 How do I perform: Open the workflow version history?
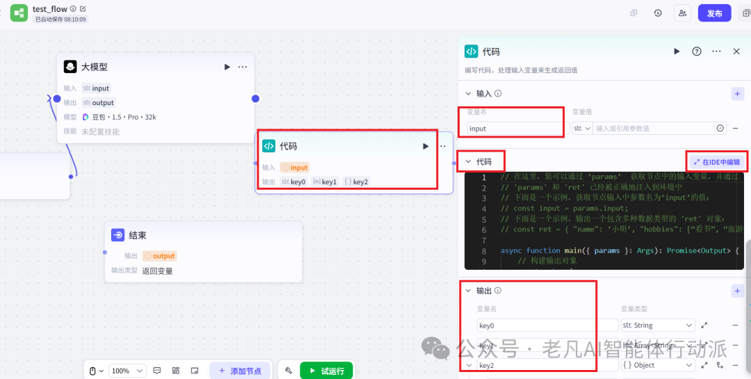click(x=658, y=13)
